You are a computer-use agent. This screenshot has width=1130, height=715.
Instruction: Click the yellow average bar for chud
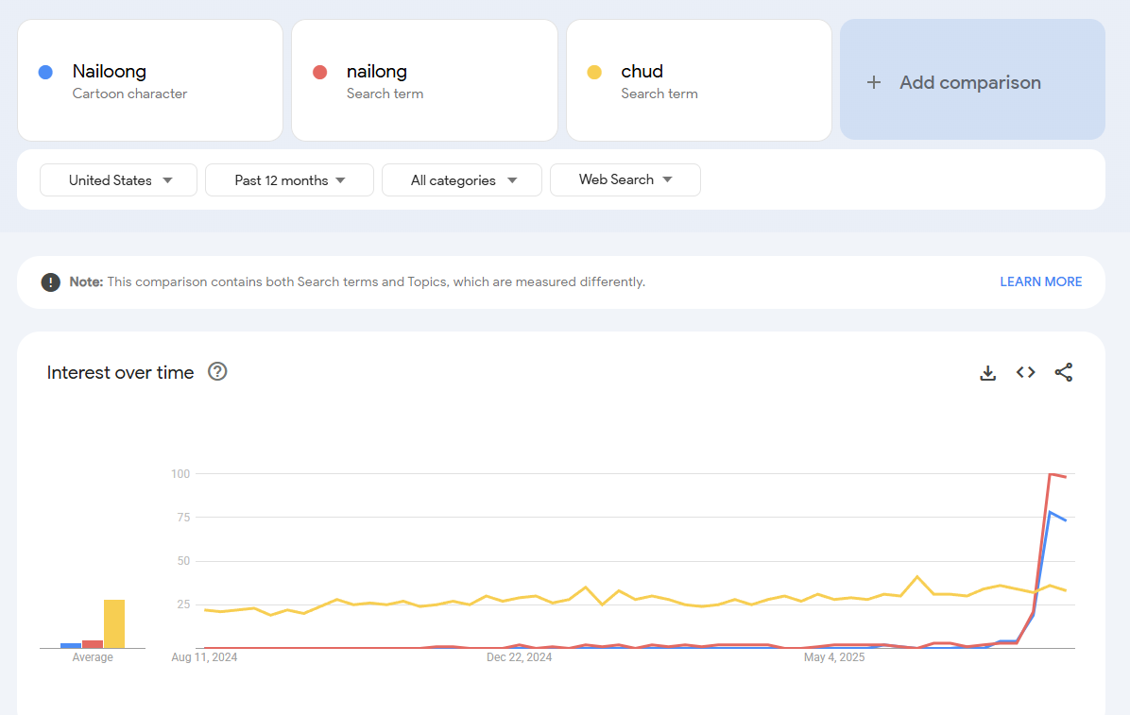click(x=114, y=624)
